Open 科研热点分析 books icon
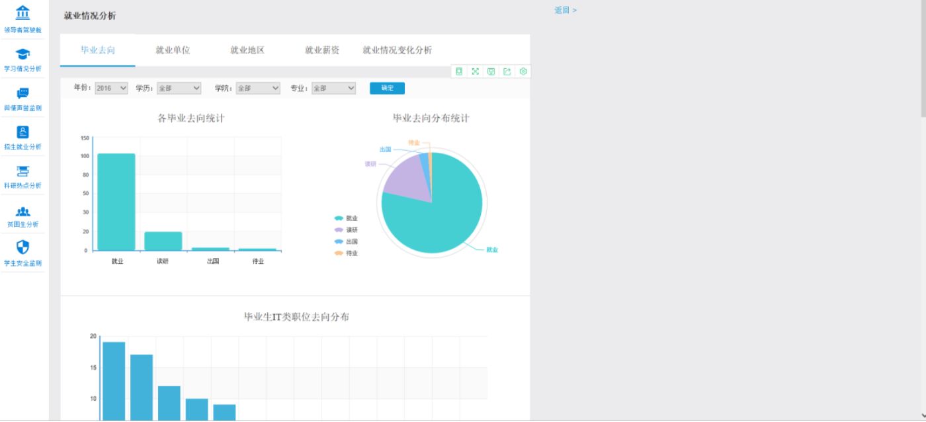The image size is (926, 422). 22,171
